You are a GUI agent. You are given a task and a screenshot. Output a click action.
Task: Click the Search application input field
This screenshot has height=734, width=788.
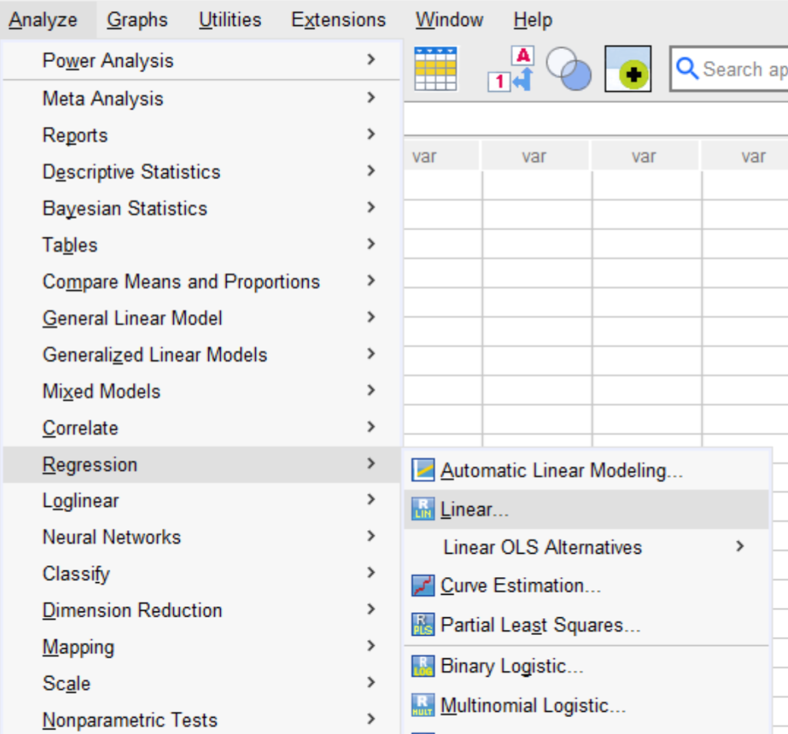729,68
